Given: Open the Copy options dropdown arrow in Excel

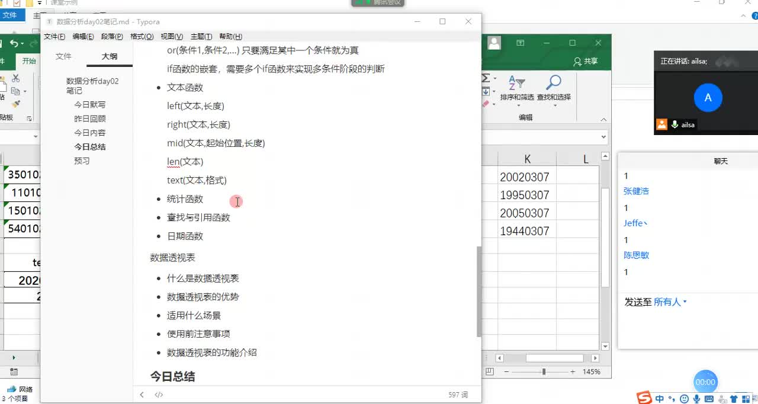Looking at the screenshot, I should (x=24, y=92).
